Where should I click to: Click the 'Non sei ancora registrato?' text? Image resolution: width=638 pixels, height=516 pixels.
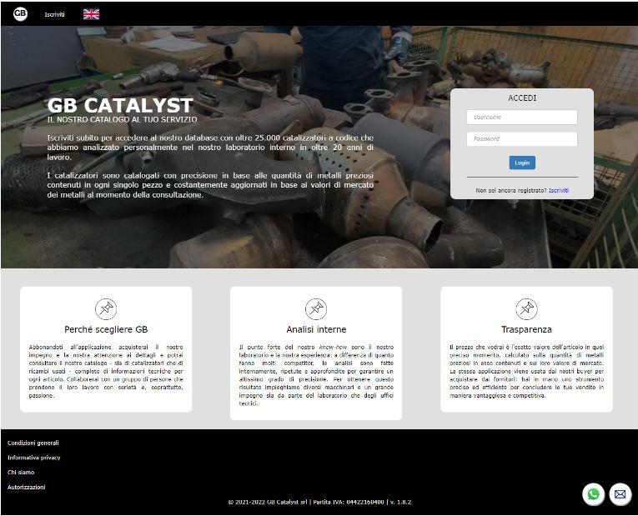tap(511, 190)
